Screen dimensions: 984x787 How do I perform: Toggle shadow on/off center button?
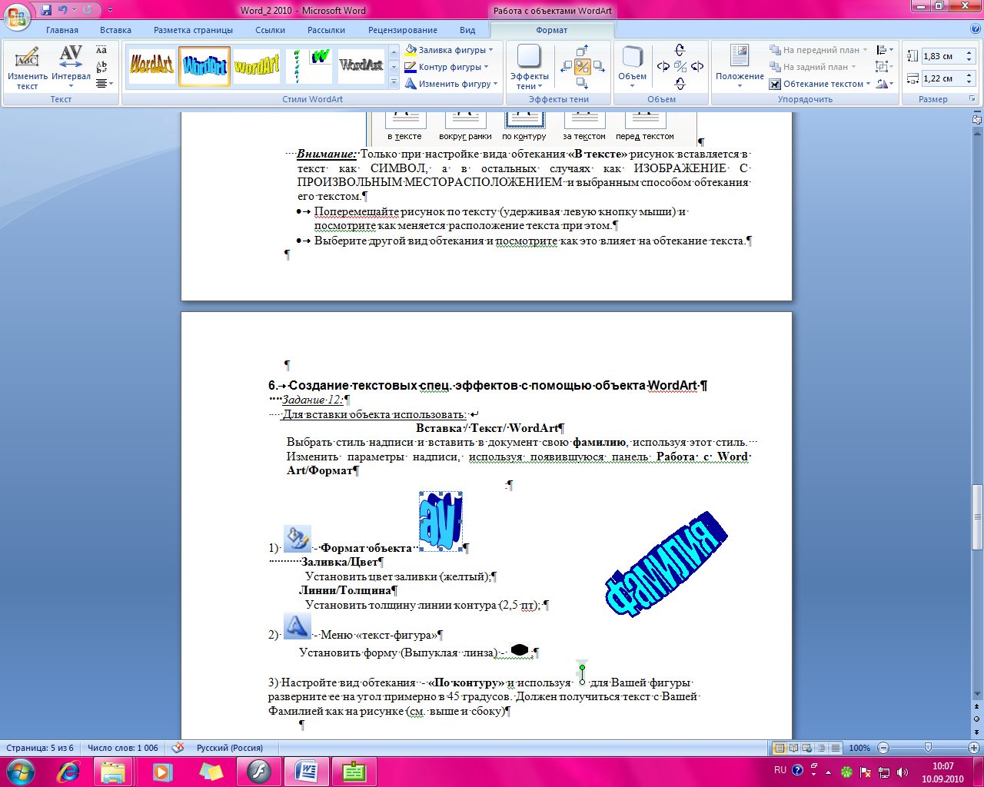coord(582,67)
